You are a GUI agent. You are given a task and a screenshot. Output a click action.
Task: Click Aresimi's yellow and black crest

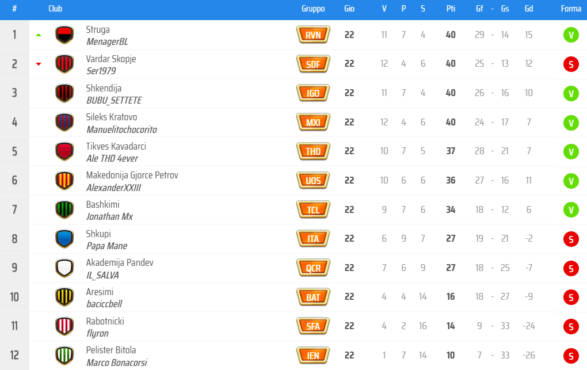[x=64, y=297]
